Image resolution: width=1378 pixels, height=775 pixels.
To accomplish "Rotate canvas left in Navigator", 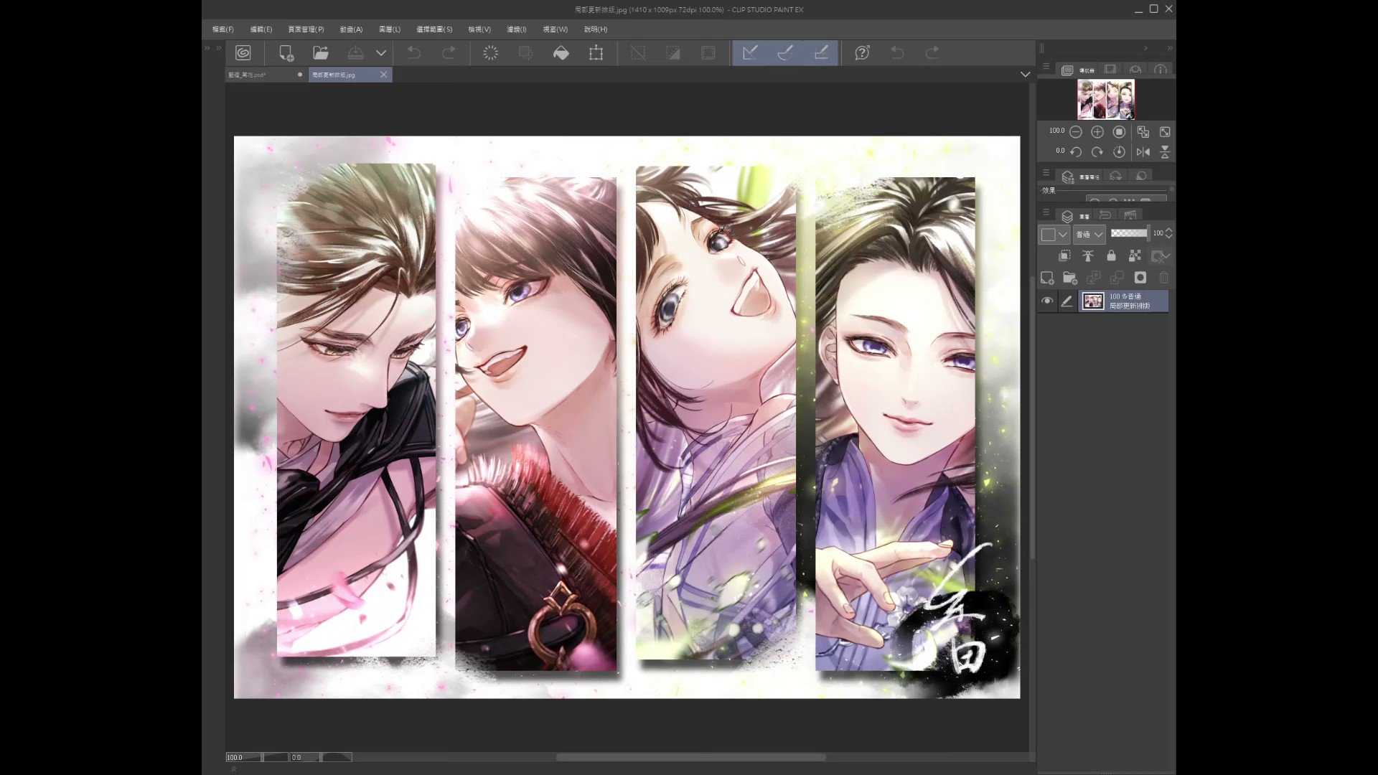I will [x=1076, y=152].
